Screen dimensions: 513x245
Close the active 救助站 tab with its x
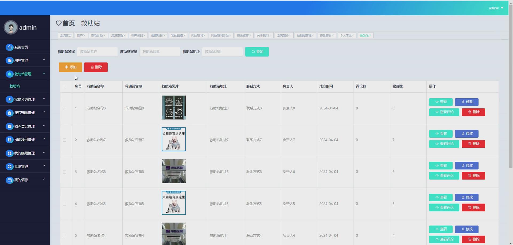370,35
